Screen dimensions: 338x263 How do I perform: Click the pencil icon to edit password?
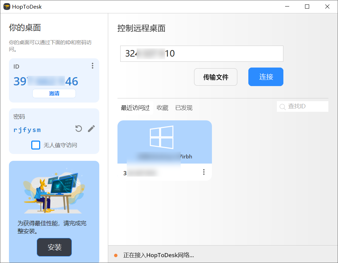pyautogui.click(x=91, y=129)
